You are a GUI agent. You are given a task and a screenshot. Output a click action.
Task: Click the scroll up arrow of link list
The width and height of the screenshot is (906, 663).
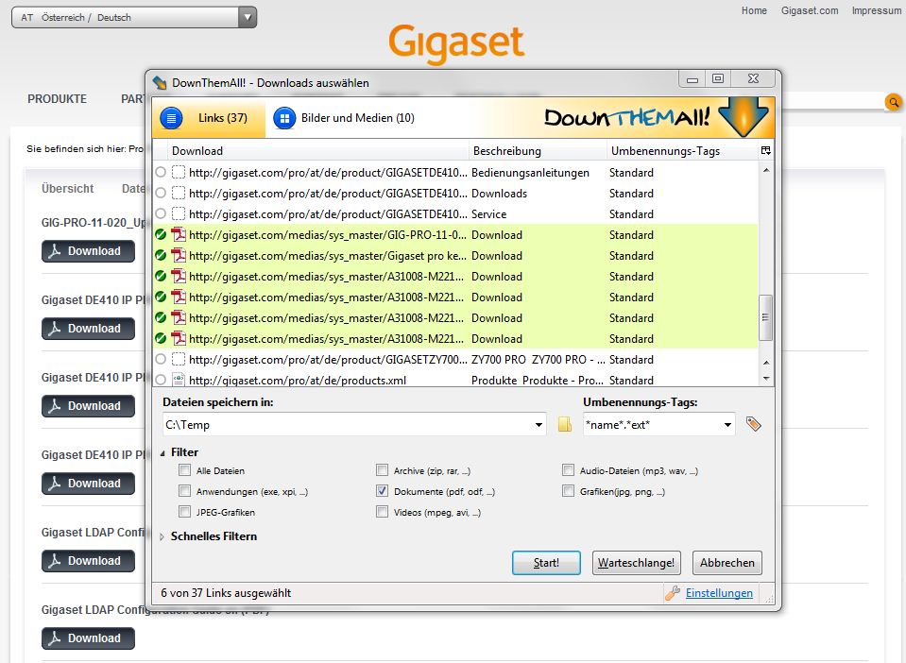(x=765, y=170)
